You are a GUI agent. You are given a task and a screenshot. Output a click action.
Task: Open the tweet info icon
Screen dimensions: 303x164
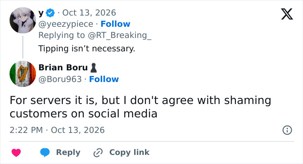click(x=287, y=130)
